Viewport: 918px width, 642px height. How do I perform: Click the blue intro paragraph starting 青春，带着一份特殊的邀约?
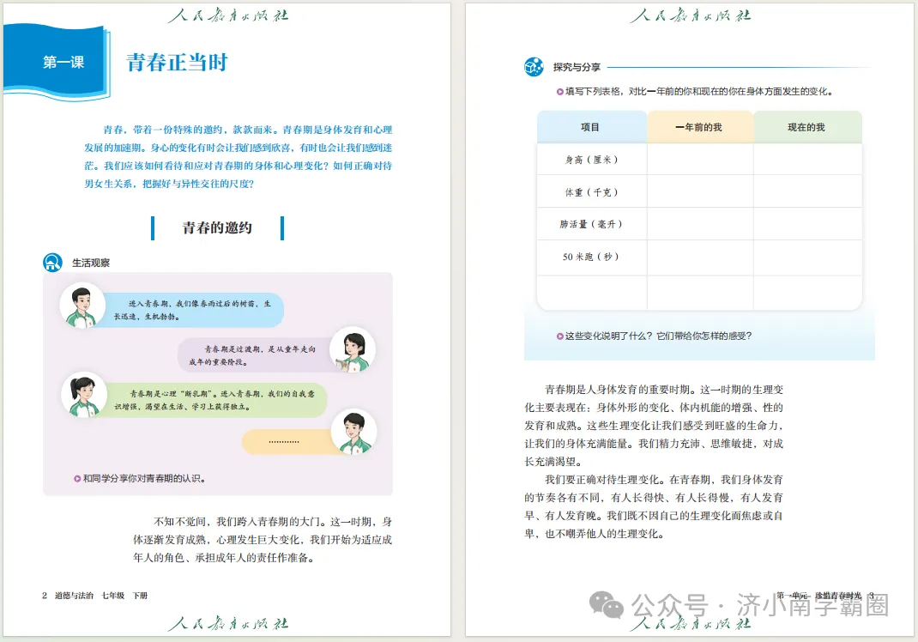tap(239, 156)
